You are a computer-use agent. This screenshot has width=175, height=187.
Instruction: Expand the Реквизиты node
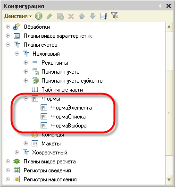25,63
